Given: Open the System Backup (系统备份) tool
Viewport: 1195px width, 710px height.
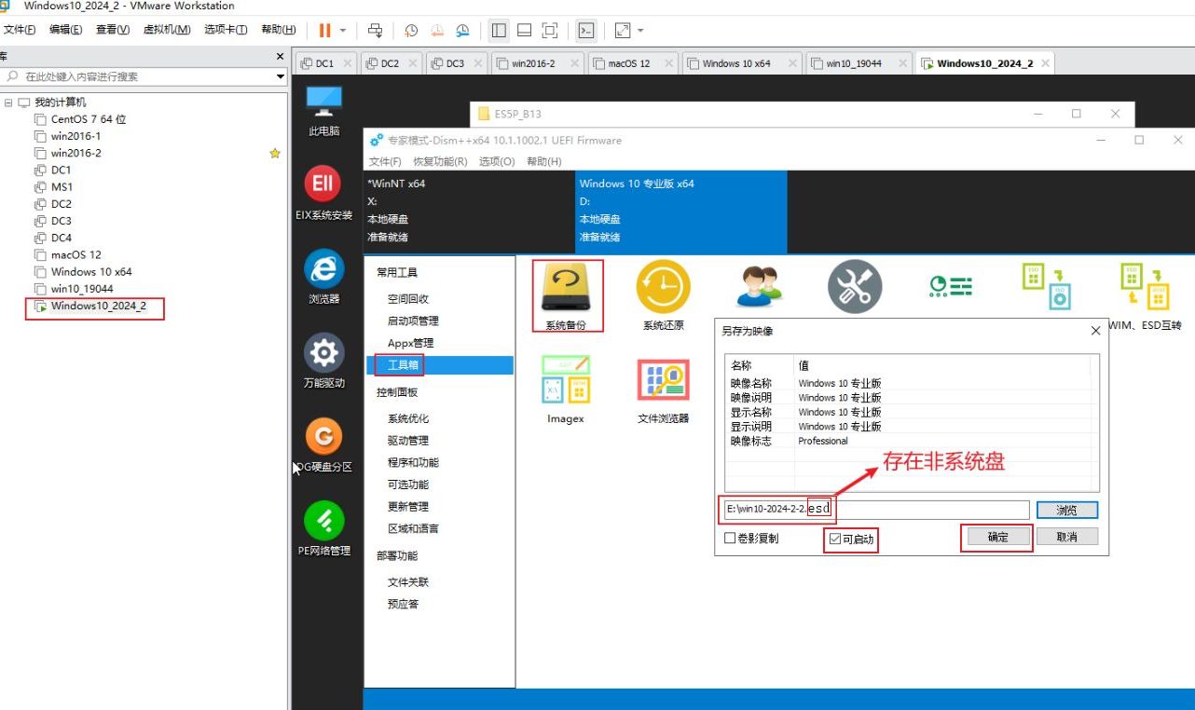Looking at the screenshot, I should [x=568, y=290].
